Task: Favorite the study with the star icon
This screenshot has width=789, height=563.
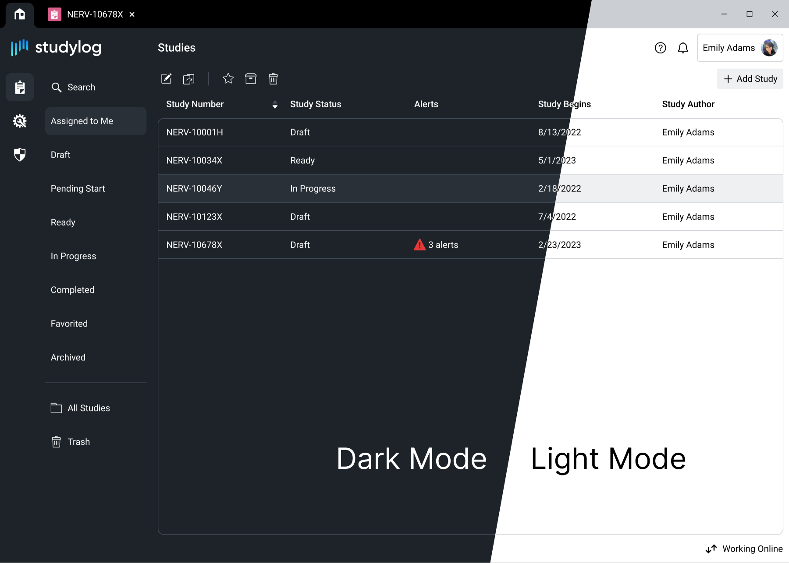Action: tap(228, 79)
